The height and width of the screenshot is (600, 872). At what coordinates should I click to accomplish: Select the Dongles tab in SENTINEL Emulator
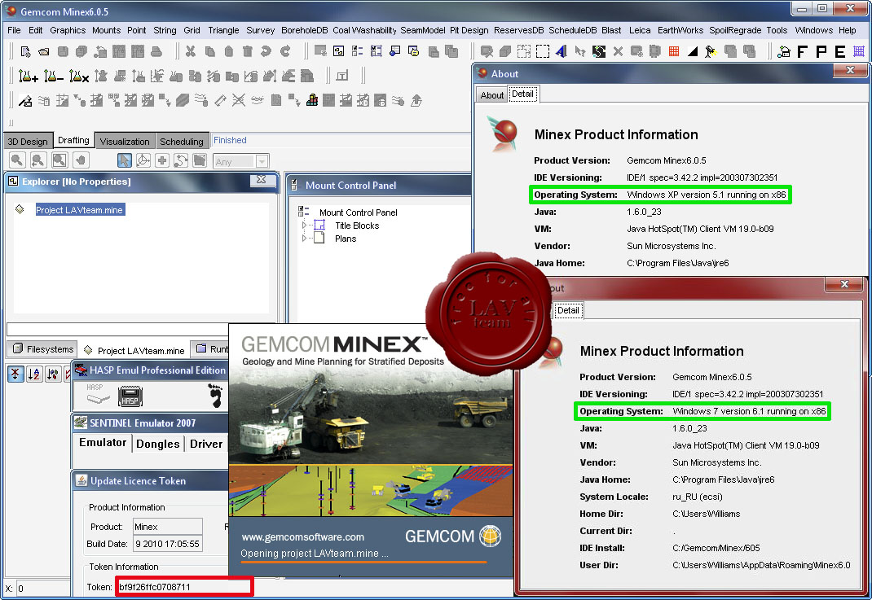tap(158, 444)
